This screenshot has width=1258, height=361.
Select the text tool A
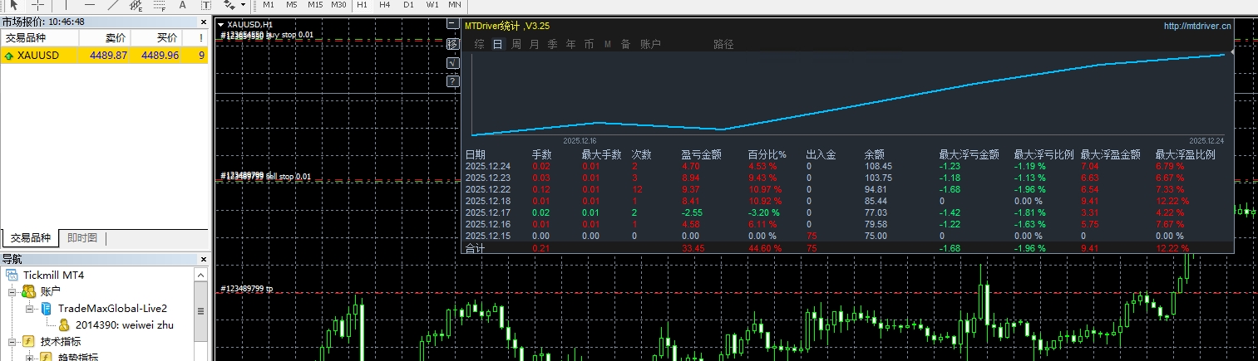coord(183,4)
